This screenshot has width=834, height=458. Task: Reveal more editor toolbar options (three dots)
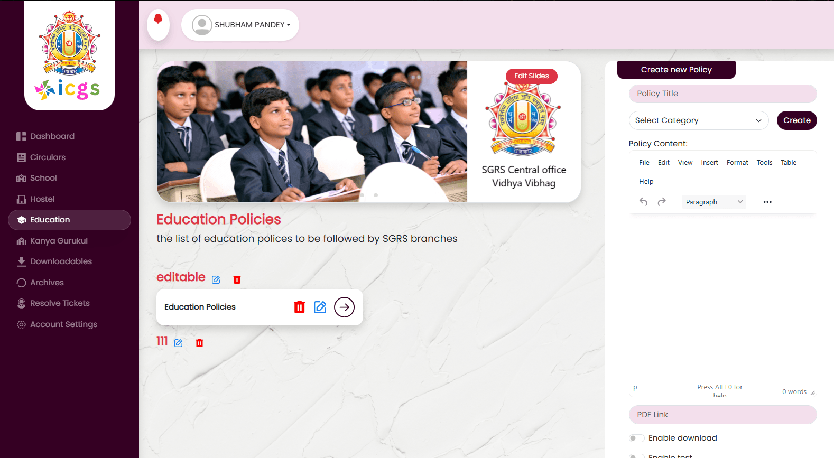click(767, 202)
